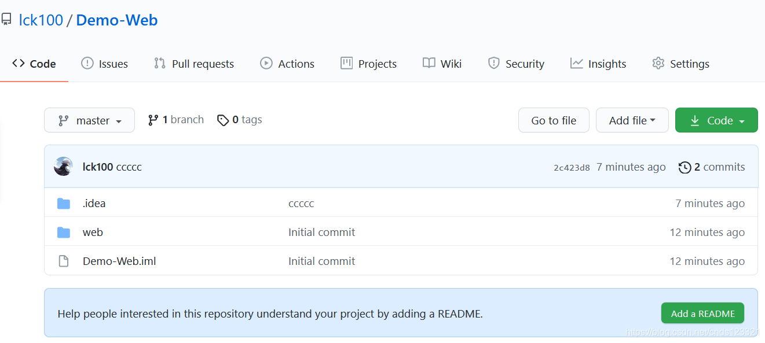Click the Add a README button
765x343 pixels.
coord(702,314)
